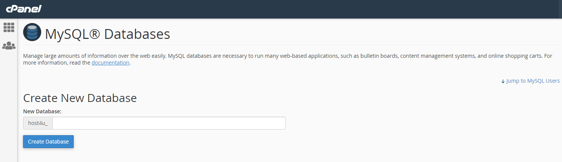Click divider line under the page title

coord(291,45)
